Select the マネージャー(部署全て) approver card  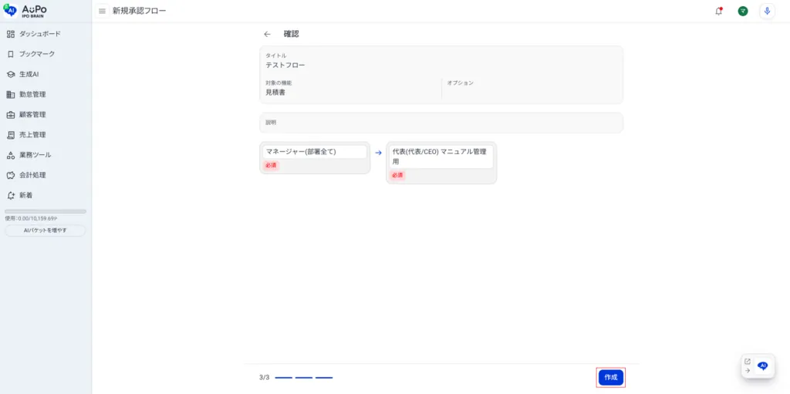click(x=315, y=158)
